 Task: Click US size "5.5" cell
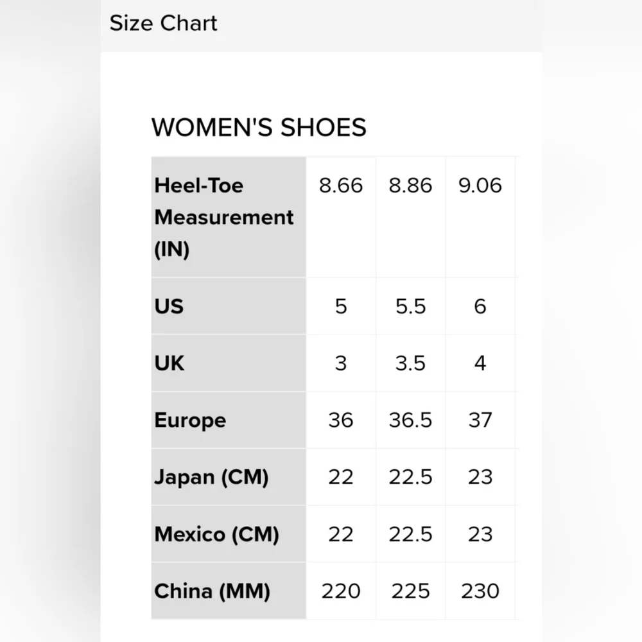[410, 306]
